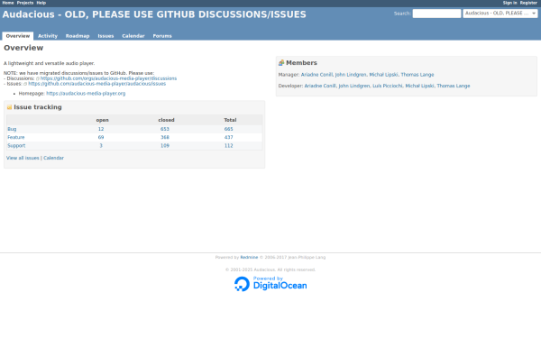This screenshot has height=338, width=541.
Task: View the 12 open Bug issues
Action: click(101, 129)
